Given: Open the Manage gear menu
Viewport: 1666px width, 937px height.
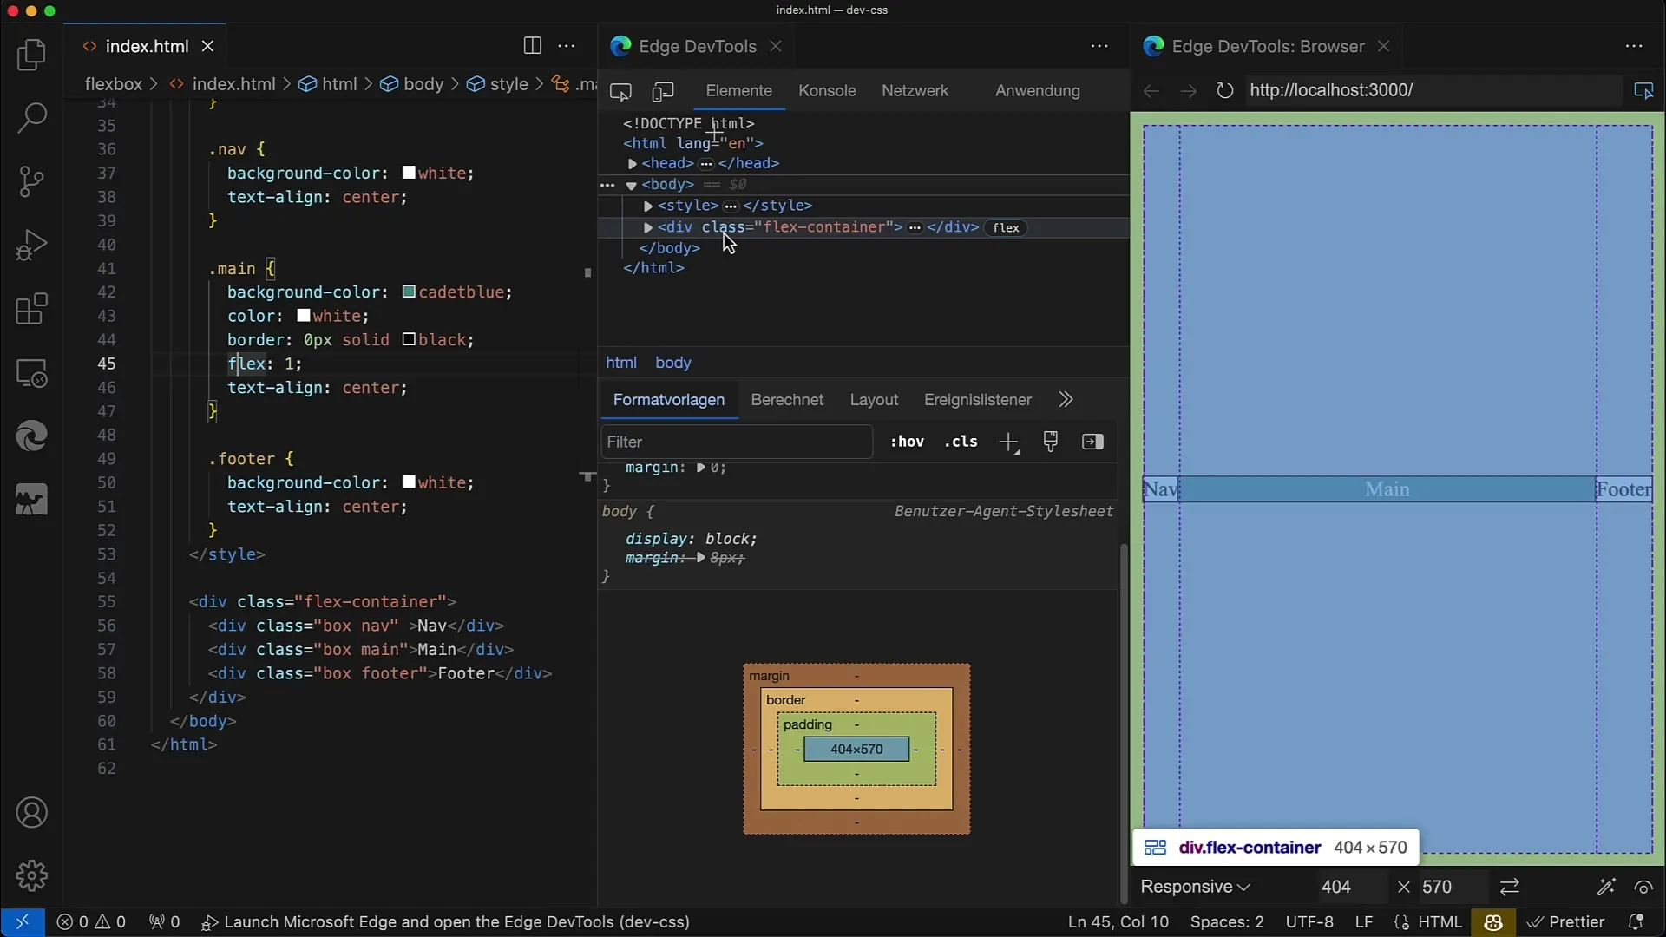Looking at the screenshot, I should tap(31, 876).
